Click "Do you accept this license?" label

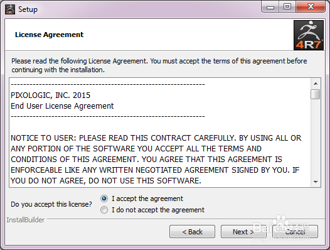[51, 204]
